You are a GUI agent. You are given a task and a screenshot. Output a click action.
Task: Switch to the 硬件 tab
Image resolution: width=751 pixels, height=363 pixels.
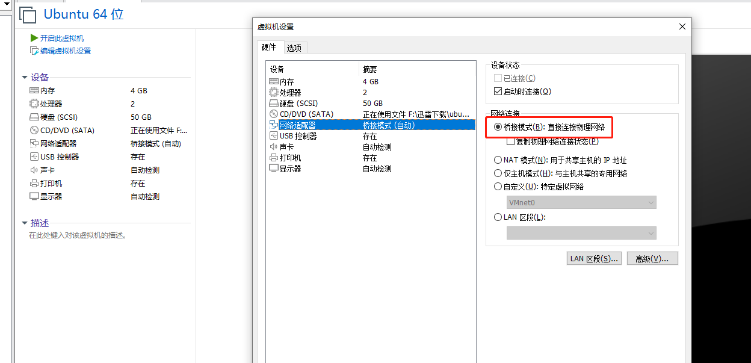pyautogui.click(x=269, y=47)
